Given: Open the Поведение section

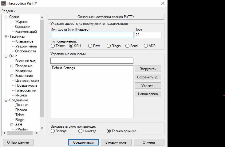Looking at the screenshot, I should click(x=24, y=66).
